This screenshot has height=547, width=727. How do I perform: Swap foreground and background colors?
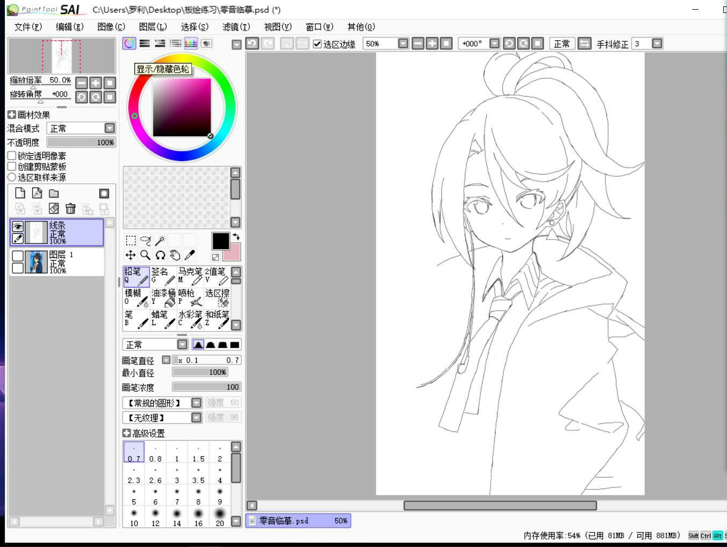click(236, 237)
